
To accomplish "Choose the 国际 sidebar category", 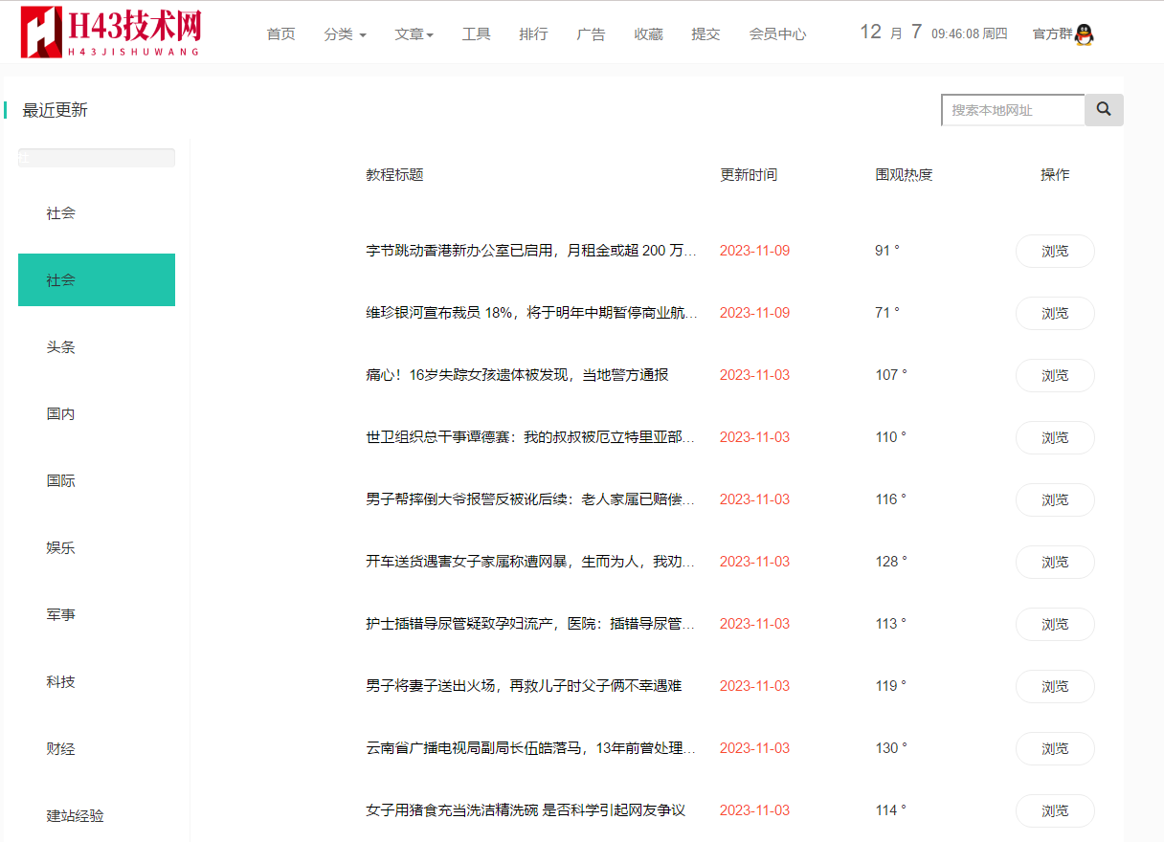I will pyautogui.click(x=61, y=481).
